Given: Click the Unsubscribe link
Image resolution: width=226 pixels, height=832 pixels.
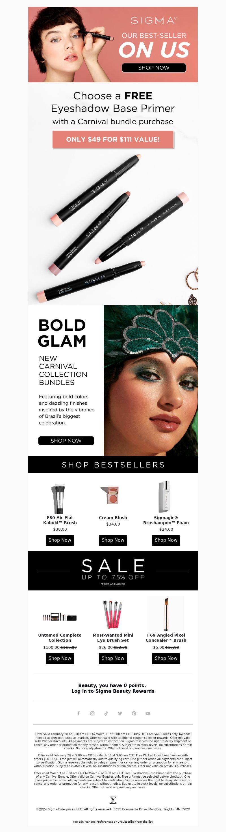Looking at the screenshot, I should click(126, 821).
